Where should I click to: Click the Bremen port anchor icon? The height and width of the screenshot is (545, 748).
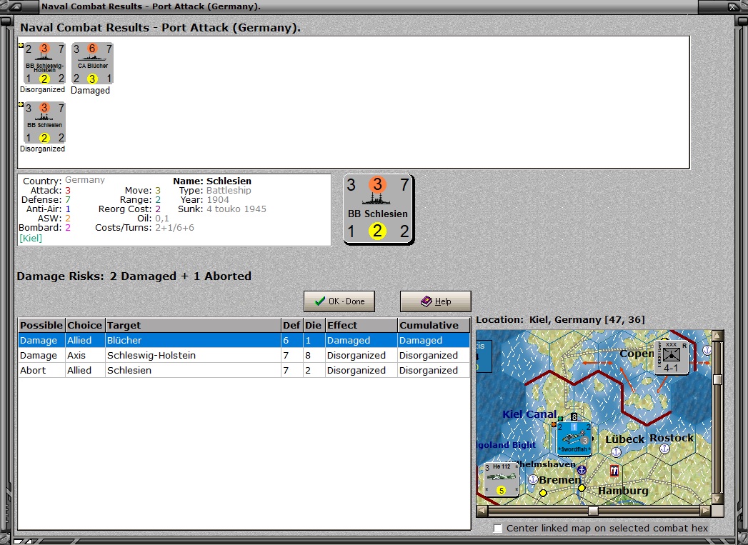coord(534,479)
